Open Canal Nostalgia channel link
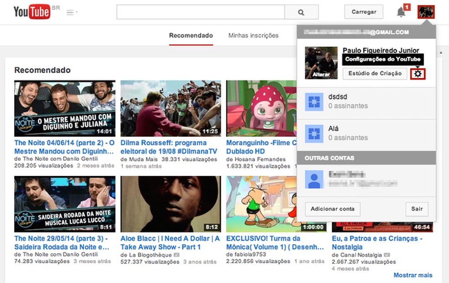Viewport: 449px width, 283px height. [x=360, y=255]
